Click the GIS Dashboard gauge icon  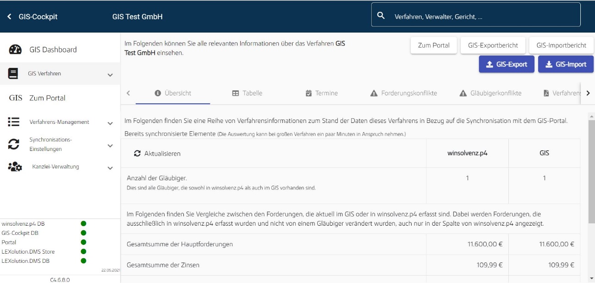pos(15,50)
